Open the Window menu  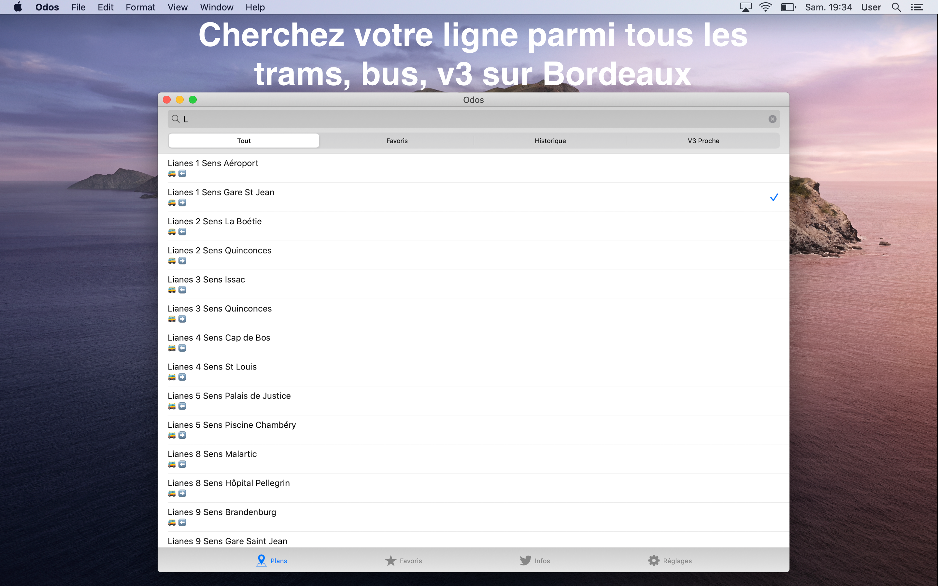tap(217, 7)
